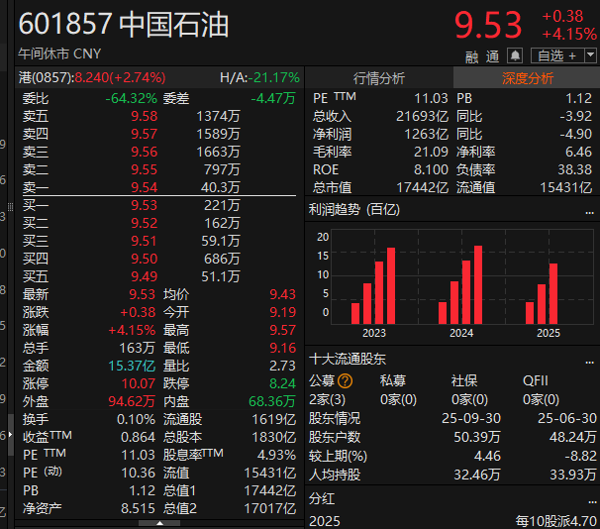Switch to the 行情分析 tab
Image resolution: width=600 pixels, height=529 pixels.
pos(379,78)
